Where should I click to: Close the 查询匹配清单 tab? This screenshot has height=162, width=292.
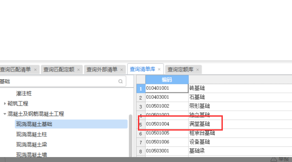pos(35,70)
